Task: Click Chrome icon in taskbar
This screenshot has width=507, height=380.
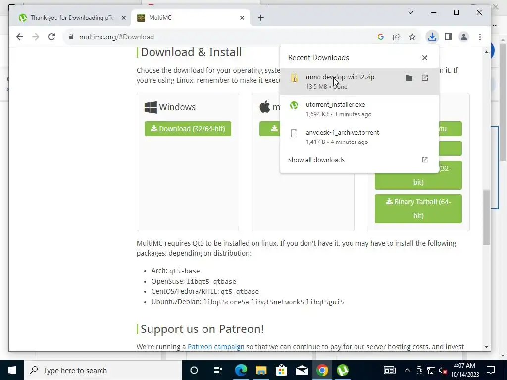Action: point(322,370)
